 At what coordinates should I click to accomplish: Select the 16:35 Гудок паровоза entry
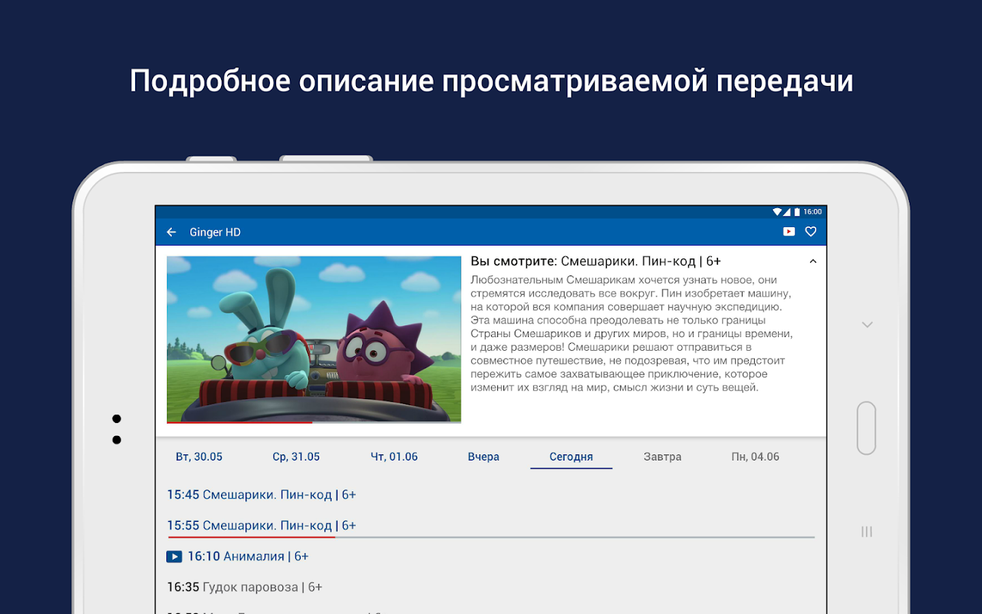click(245, 587)
